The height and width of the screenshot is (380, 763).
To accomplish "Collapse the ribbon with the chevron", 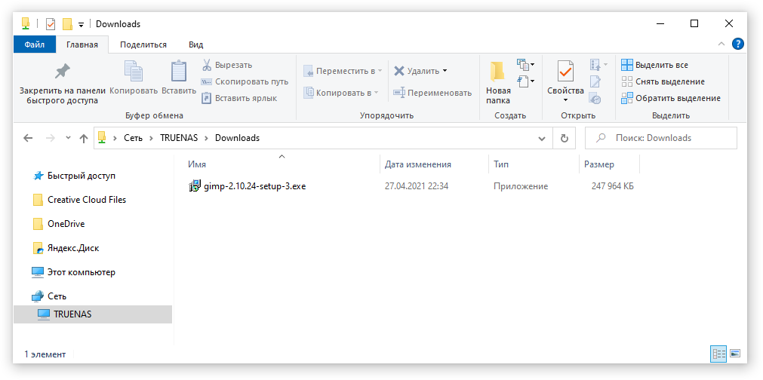I will pyautogui.click(x=721, y=44).
